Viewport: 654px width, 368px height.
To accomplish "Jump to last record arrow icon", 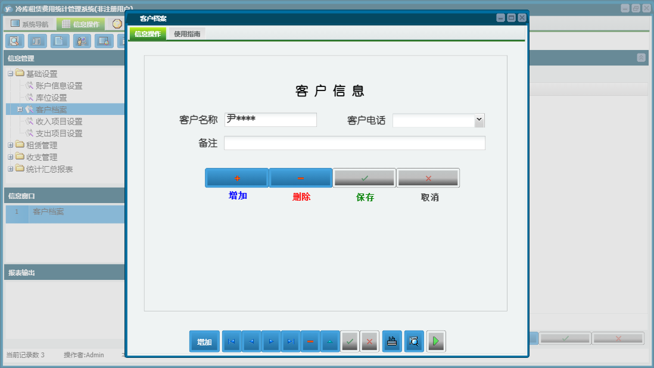I will tap(291, 341).
